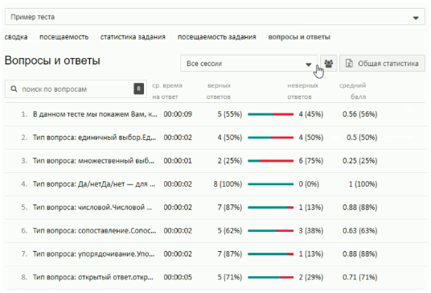
Task: Click average score '1 (100%)' in row 4
Action: (363, 184)
